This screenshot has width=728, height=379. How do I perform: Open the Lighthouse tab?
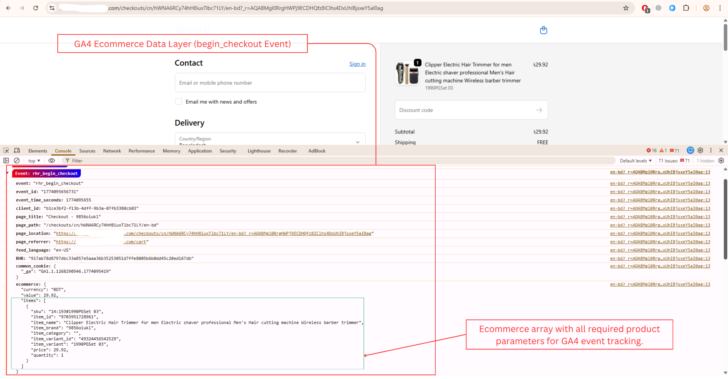pos(259,151)
